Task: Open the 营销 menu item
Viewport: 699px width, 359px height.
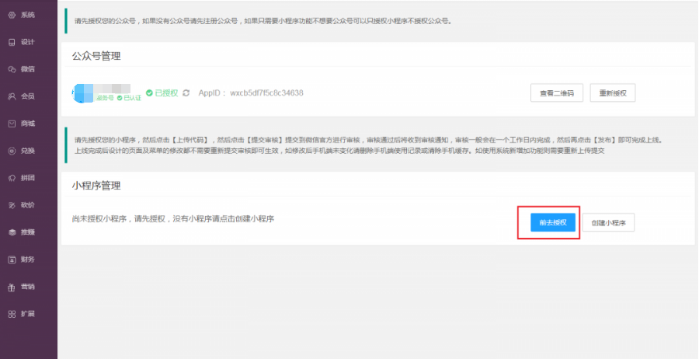Action: pyautogui.click(x=27, y=287)
